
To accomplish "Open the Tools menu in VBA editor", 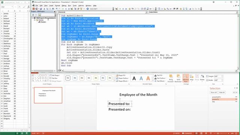I will pos(75,6).
